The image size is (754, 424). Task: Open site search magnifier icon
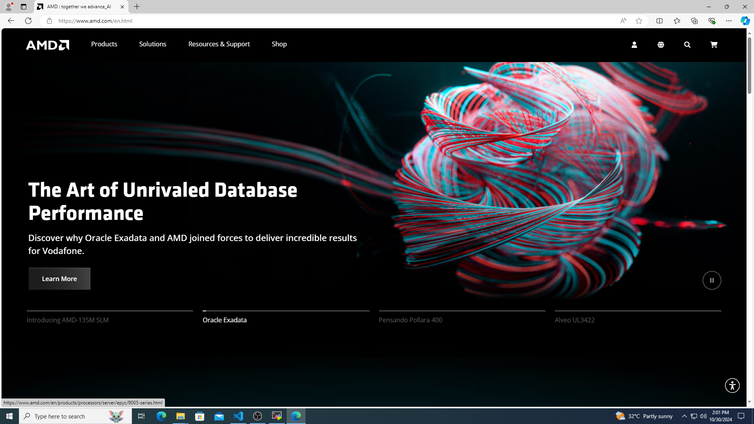tap(687, 45)
